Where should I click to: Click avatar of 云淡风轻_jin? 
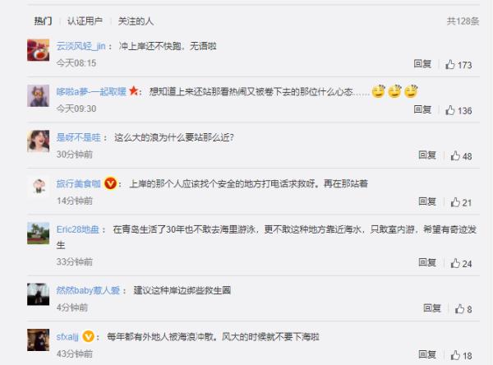pos(39,49)
